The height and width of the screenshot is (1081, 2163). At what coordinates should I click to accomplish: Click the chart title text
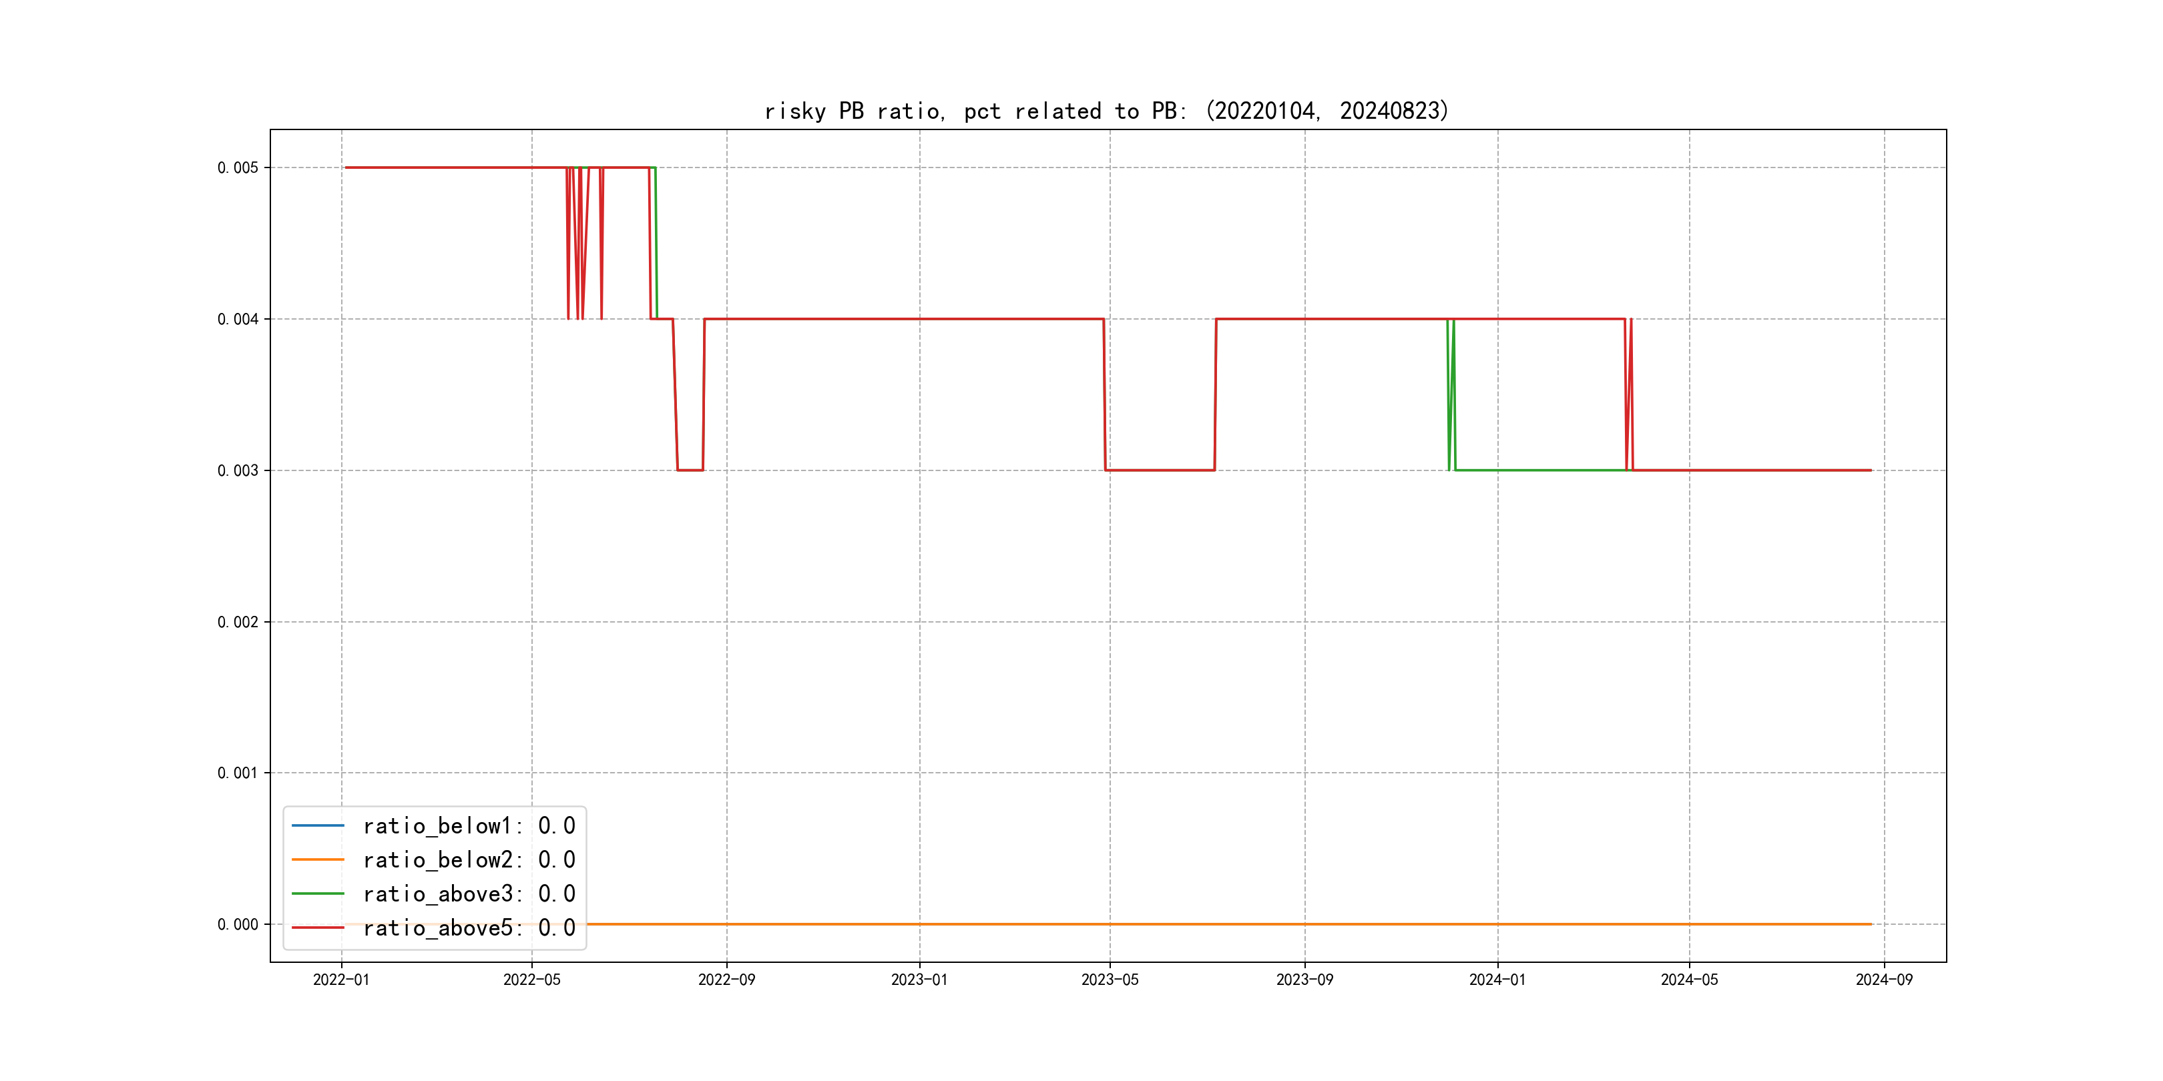(1107, 111)
